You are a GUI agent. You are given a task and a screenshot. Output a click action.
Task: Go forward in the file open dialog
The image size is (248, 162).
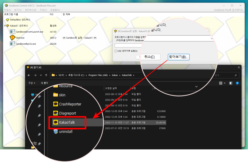35,75
